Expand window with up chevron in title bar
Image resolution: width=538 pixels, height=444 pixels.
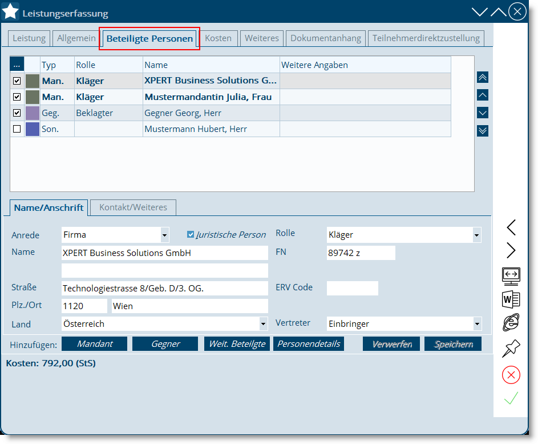click(498, 13)
